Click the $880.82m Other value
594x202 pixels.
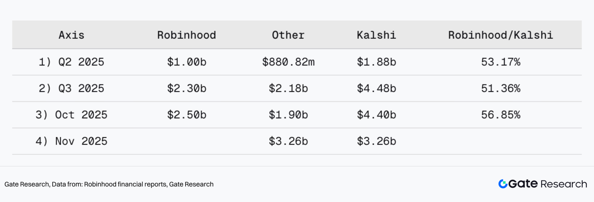pos(288,62)
